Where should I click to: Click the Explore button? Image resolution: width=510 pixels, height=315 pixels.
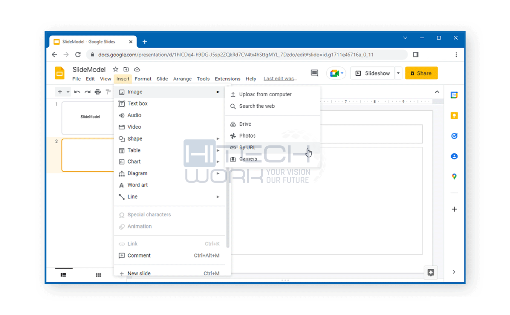click(431, 272)
